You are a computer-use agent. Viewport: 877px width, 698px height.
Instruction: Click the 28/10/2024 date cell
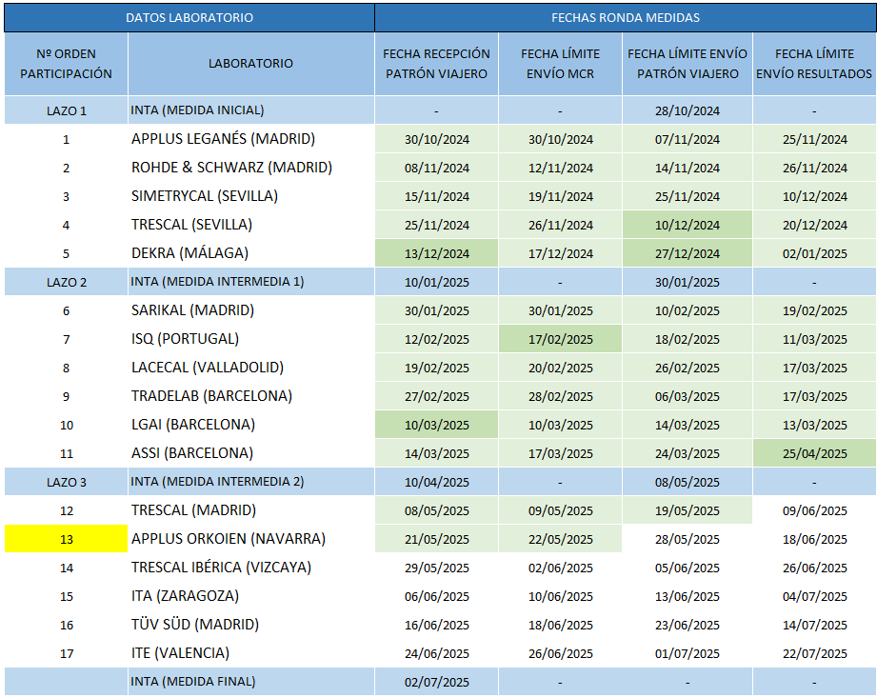[688, 110]
